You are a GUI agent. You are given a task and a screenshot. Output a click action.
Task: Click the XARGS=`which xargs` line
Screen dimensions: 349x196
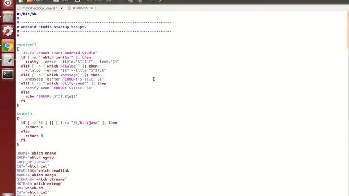coord(37,175)
